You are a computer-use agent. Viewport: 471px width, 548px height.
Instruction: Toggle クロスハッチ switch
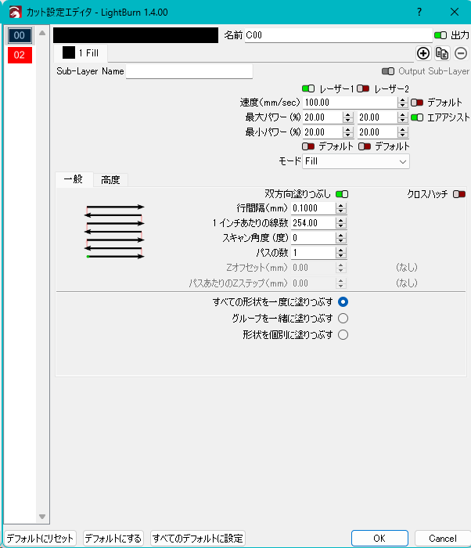tap(459, 194)
